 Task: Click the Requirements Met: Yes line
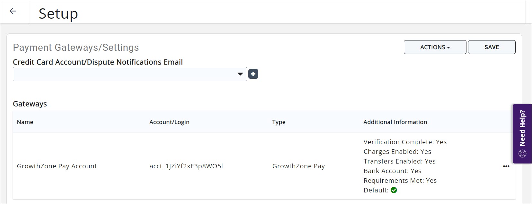click(400, 181)
